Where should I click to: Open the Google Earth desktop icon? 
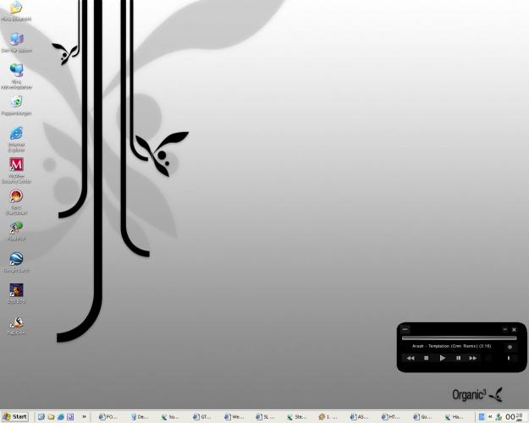[x=16, y=259]
